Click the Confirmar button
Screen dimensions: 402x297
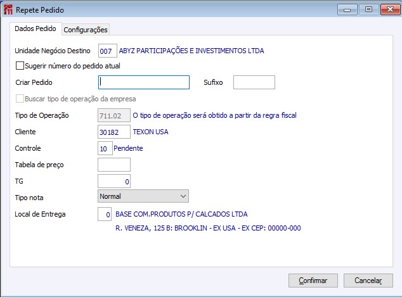313,281
